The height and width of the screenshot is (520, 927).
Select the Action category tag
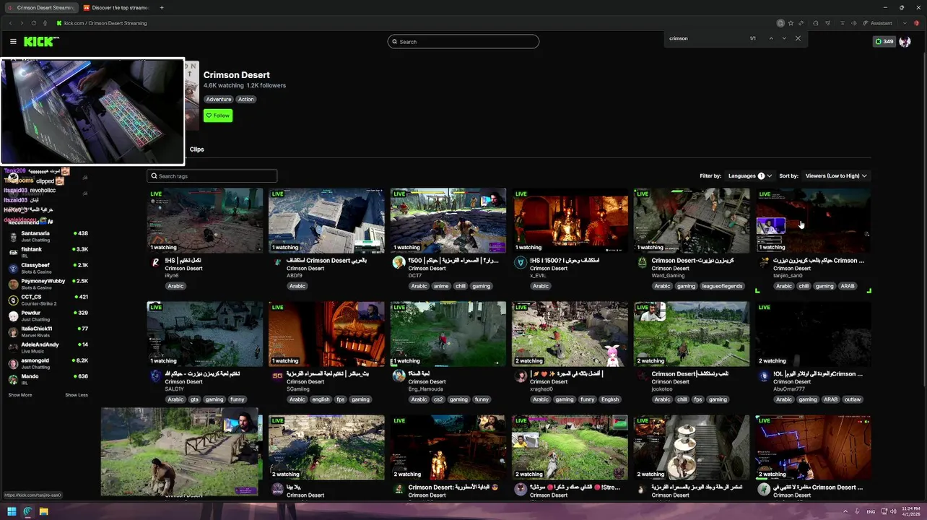tap(246, 100)
